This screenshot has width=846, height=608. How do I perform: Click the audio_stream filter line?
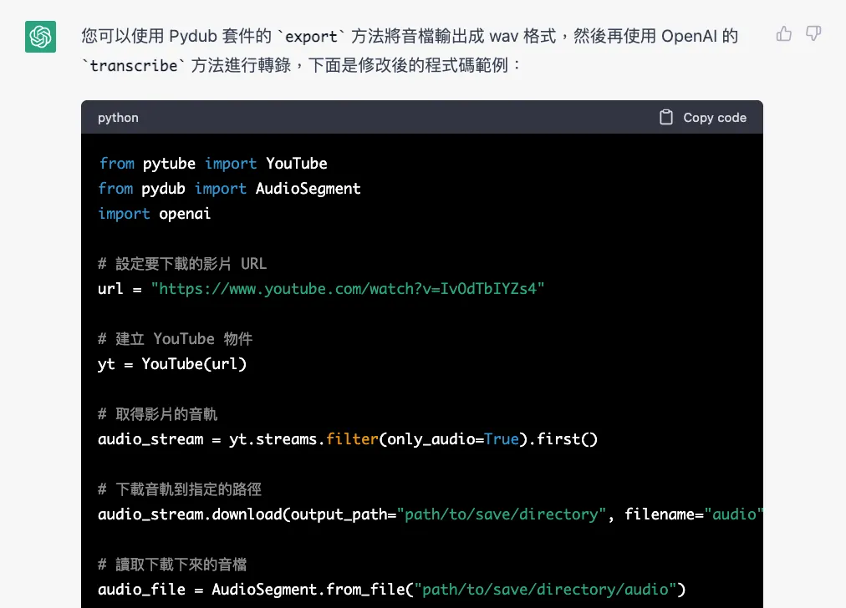point(348,439)
